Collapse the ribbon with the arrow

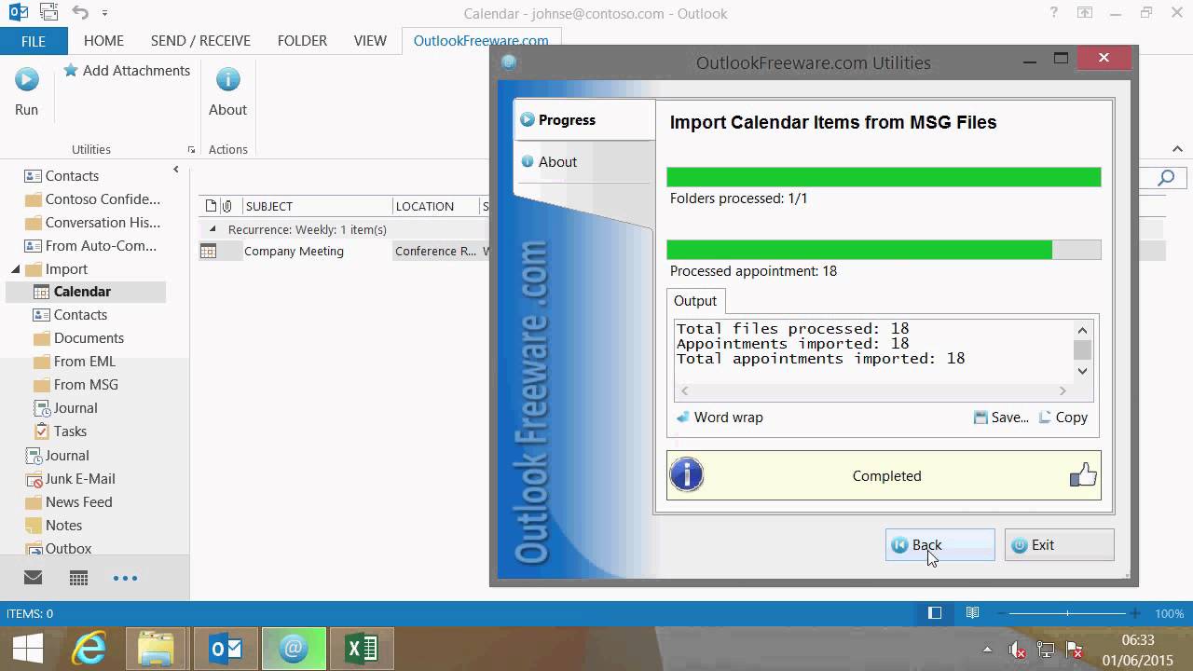pos(1178,149)
